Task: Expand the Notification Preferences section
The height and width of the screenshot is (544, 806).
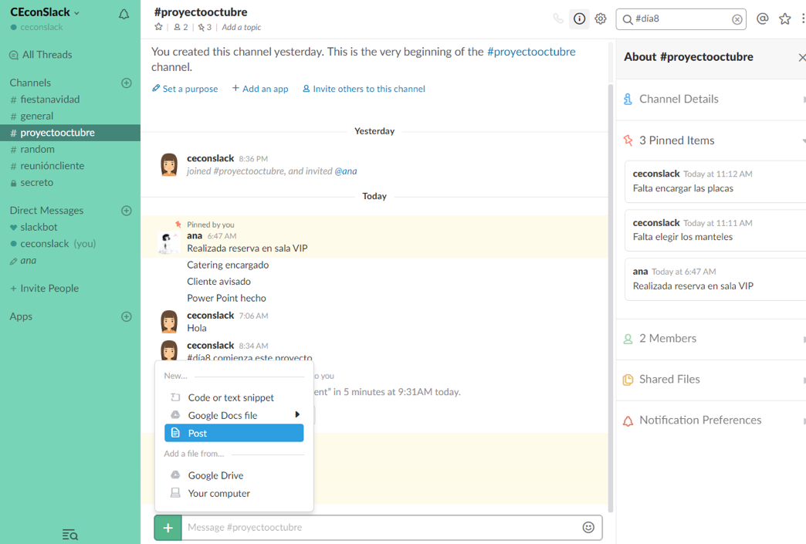Action: pyautogui.click(x=711, y=421)
